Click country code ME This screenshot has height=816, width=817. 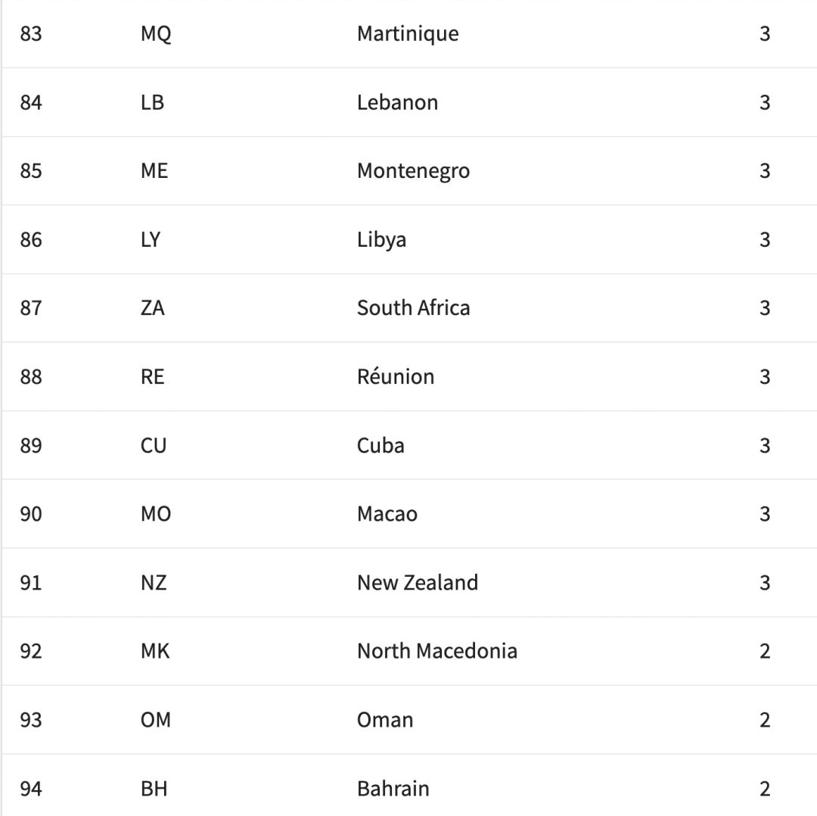pos(154,171)
